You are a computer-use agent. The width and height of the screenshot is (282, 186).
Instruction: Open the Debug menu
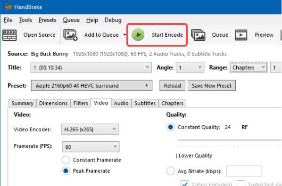[113, 20]
